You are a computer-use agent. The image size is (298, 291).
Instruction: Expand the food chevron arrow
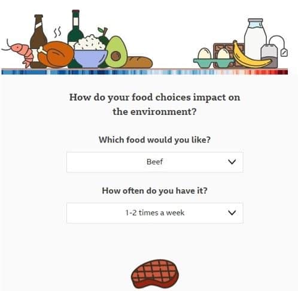pos(232,162)
